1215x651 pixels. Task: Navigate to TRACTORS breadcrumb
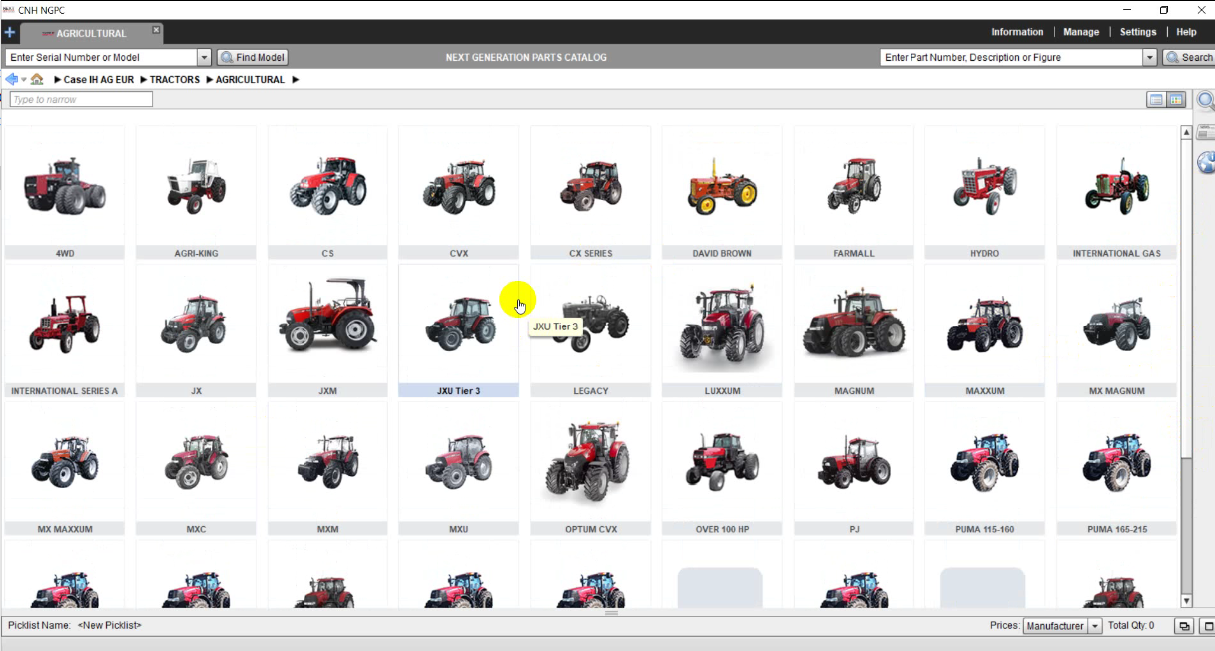coord(175,80)
